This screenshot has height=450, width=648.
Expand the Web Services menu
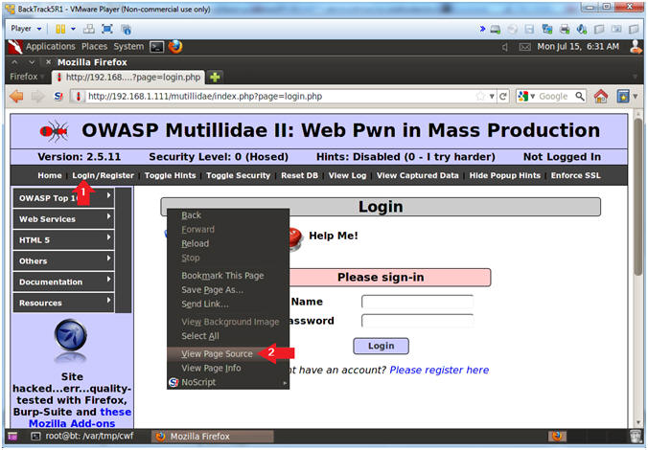[x=63, y=219]
